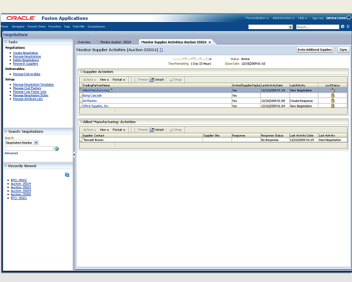Screen dimensions: 352x282
Task: Click lock icon next to Allied Manufacturing name
Action: 111,90
